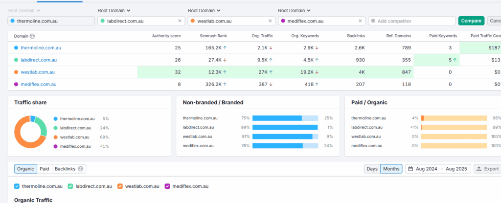Click the globe icon beside Domain header
The width and height of the screenshot is (501, 203).
click(x=32, y=36)
